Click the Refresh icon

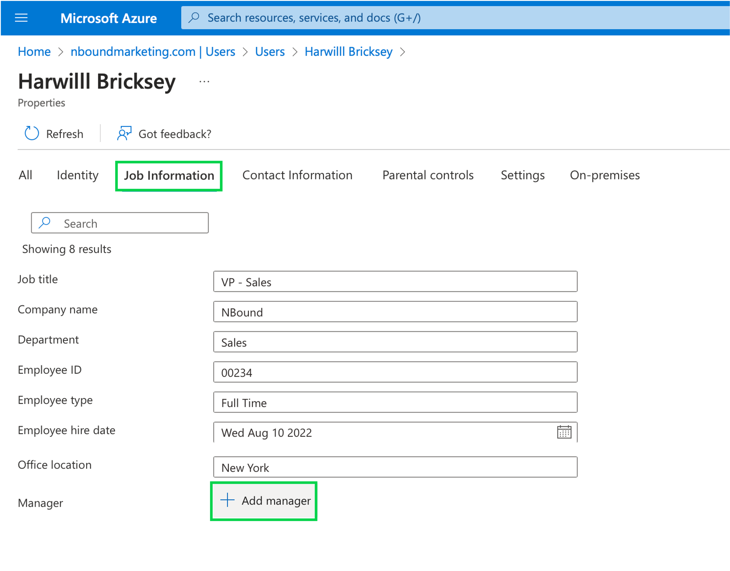pyautogui.click(x=31, y=133)
